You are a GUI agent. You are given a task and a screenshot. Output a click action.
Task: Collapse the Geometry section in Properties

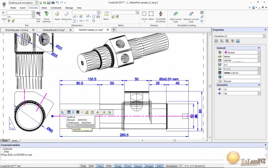point(259,85)
